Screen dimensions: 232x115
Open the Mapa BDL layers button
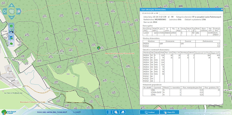click(x=170, y=112)
